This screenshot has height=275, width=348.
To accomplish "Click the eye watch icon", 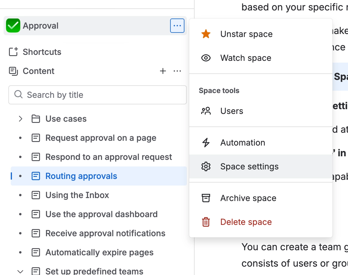I will 206,58.
